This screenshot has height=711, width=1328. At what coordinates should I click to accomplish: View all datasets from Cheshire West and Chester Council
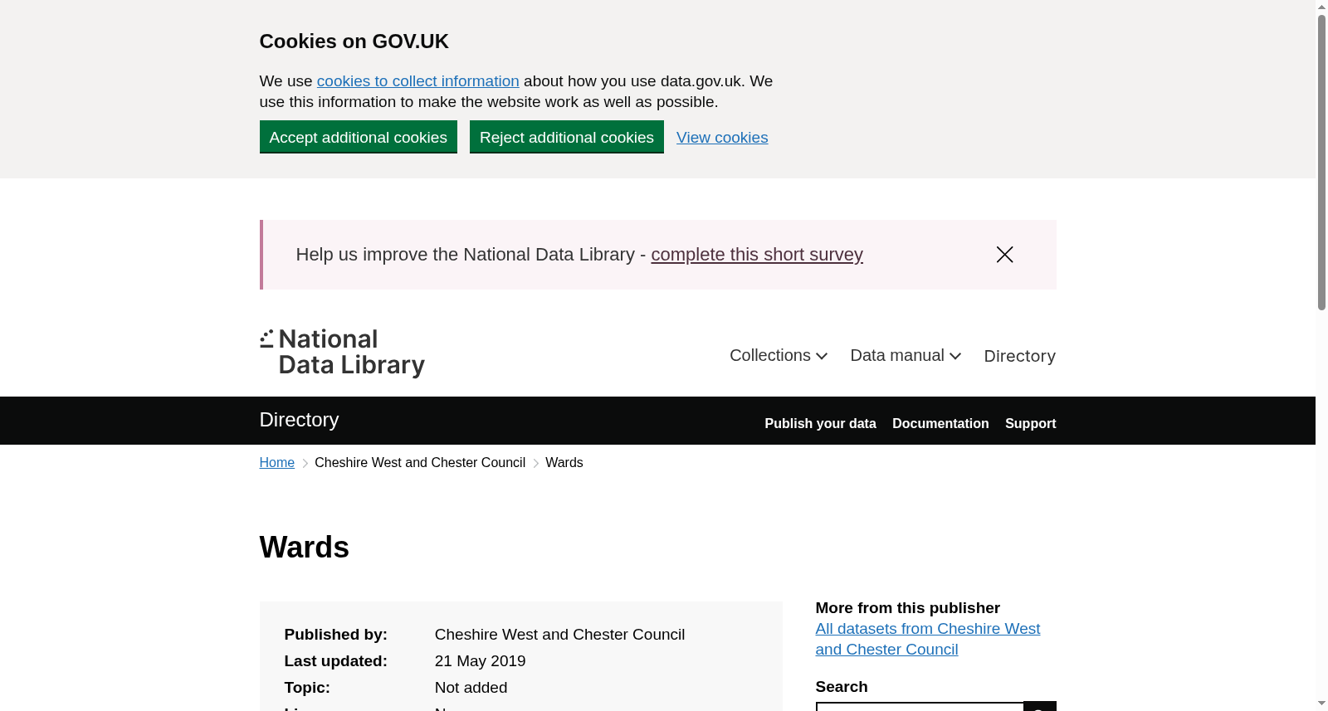927,639
